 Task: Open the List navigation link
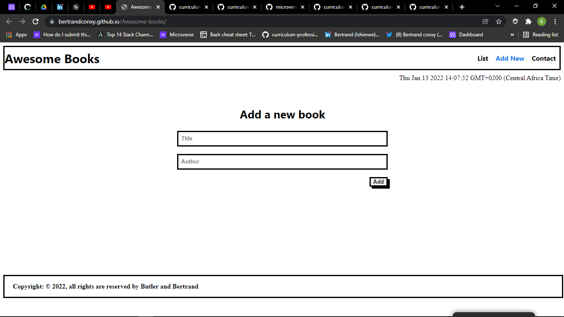[x=482, y=58]
